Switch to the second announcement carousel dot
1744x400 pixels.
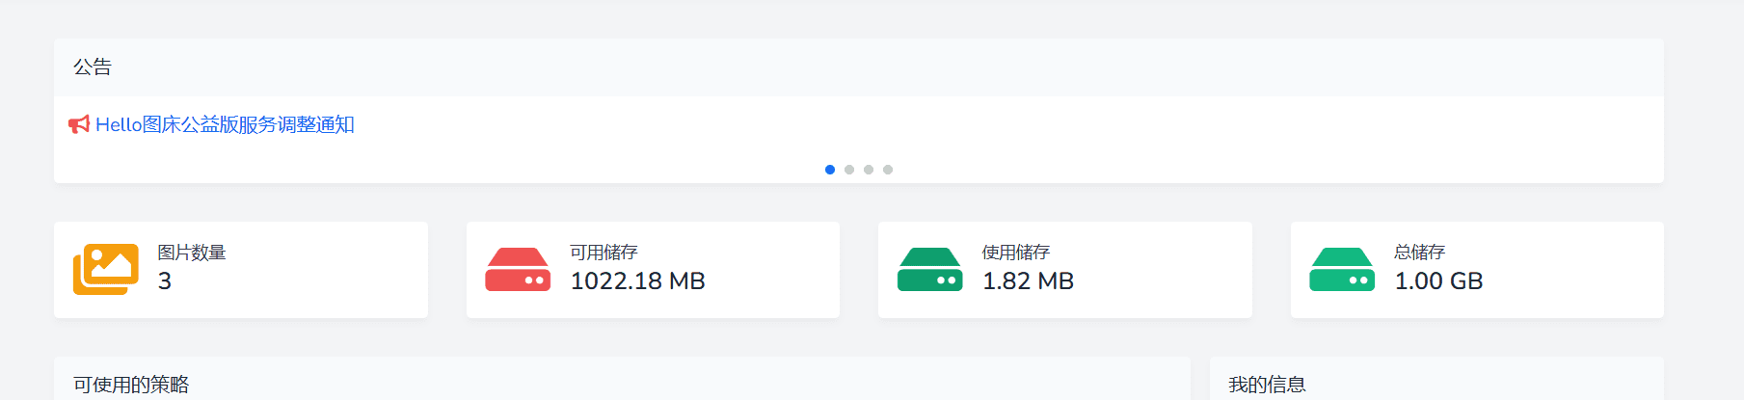849,170
